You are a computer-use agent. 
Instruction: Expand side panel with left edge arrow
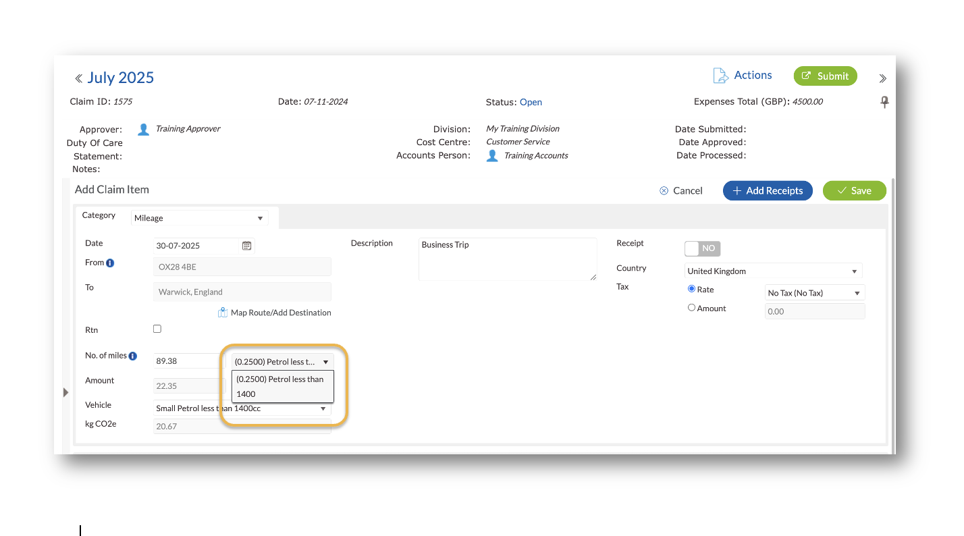click(x=65, y=392)
